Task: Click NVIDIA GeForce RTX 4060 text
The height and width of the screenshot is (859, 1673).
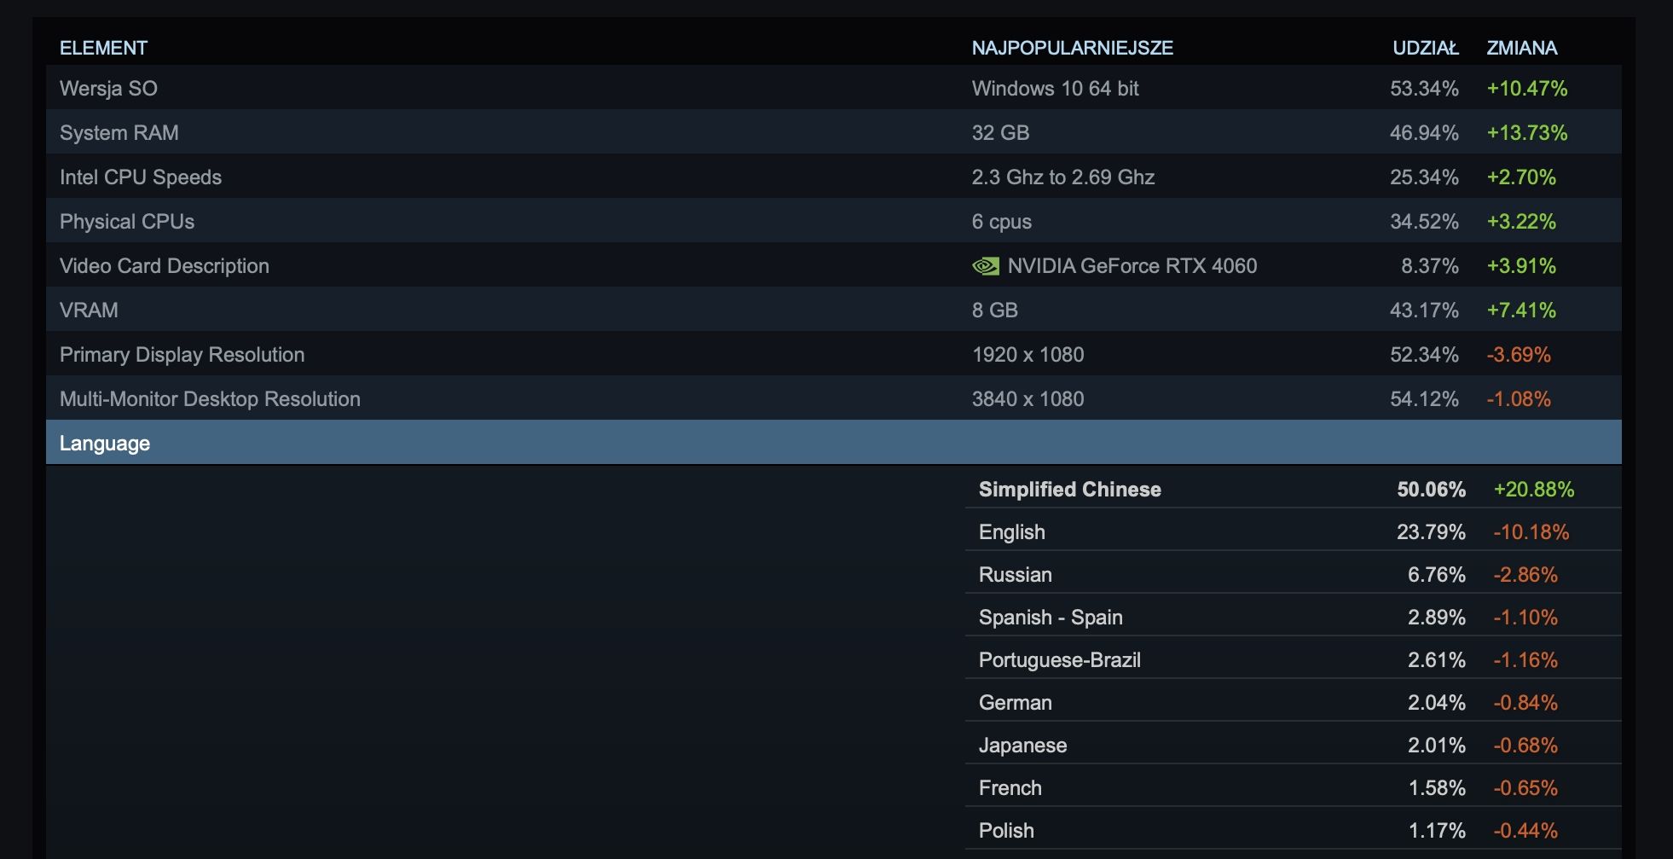Action: [x=1132, y=266]
